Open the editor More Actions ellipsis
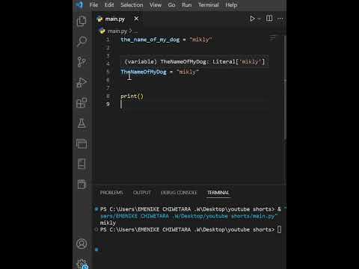 pyautogui.click(x=280, y=19)
